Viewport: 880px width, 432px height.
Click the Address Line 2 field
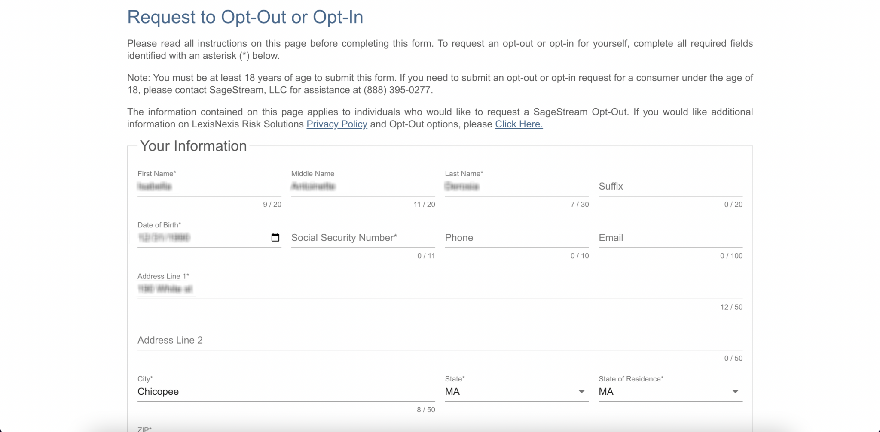coord(301,340)
